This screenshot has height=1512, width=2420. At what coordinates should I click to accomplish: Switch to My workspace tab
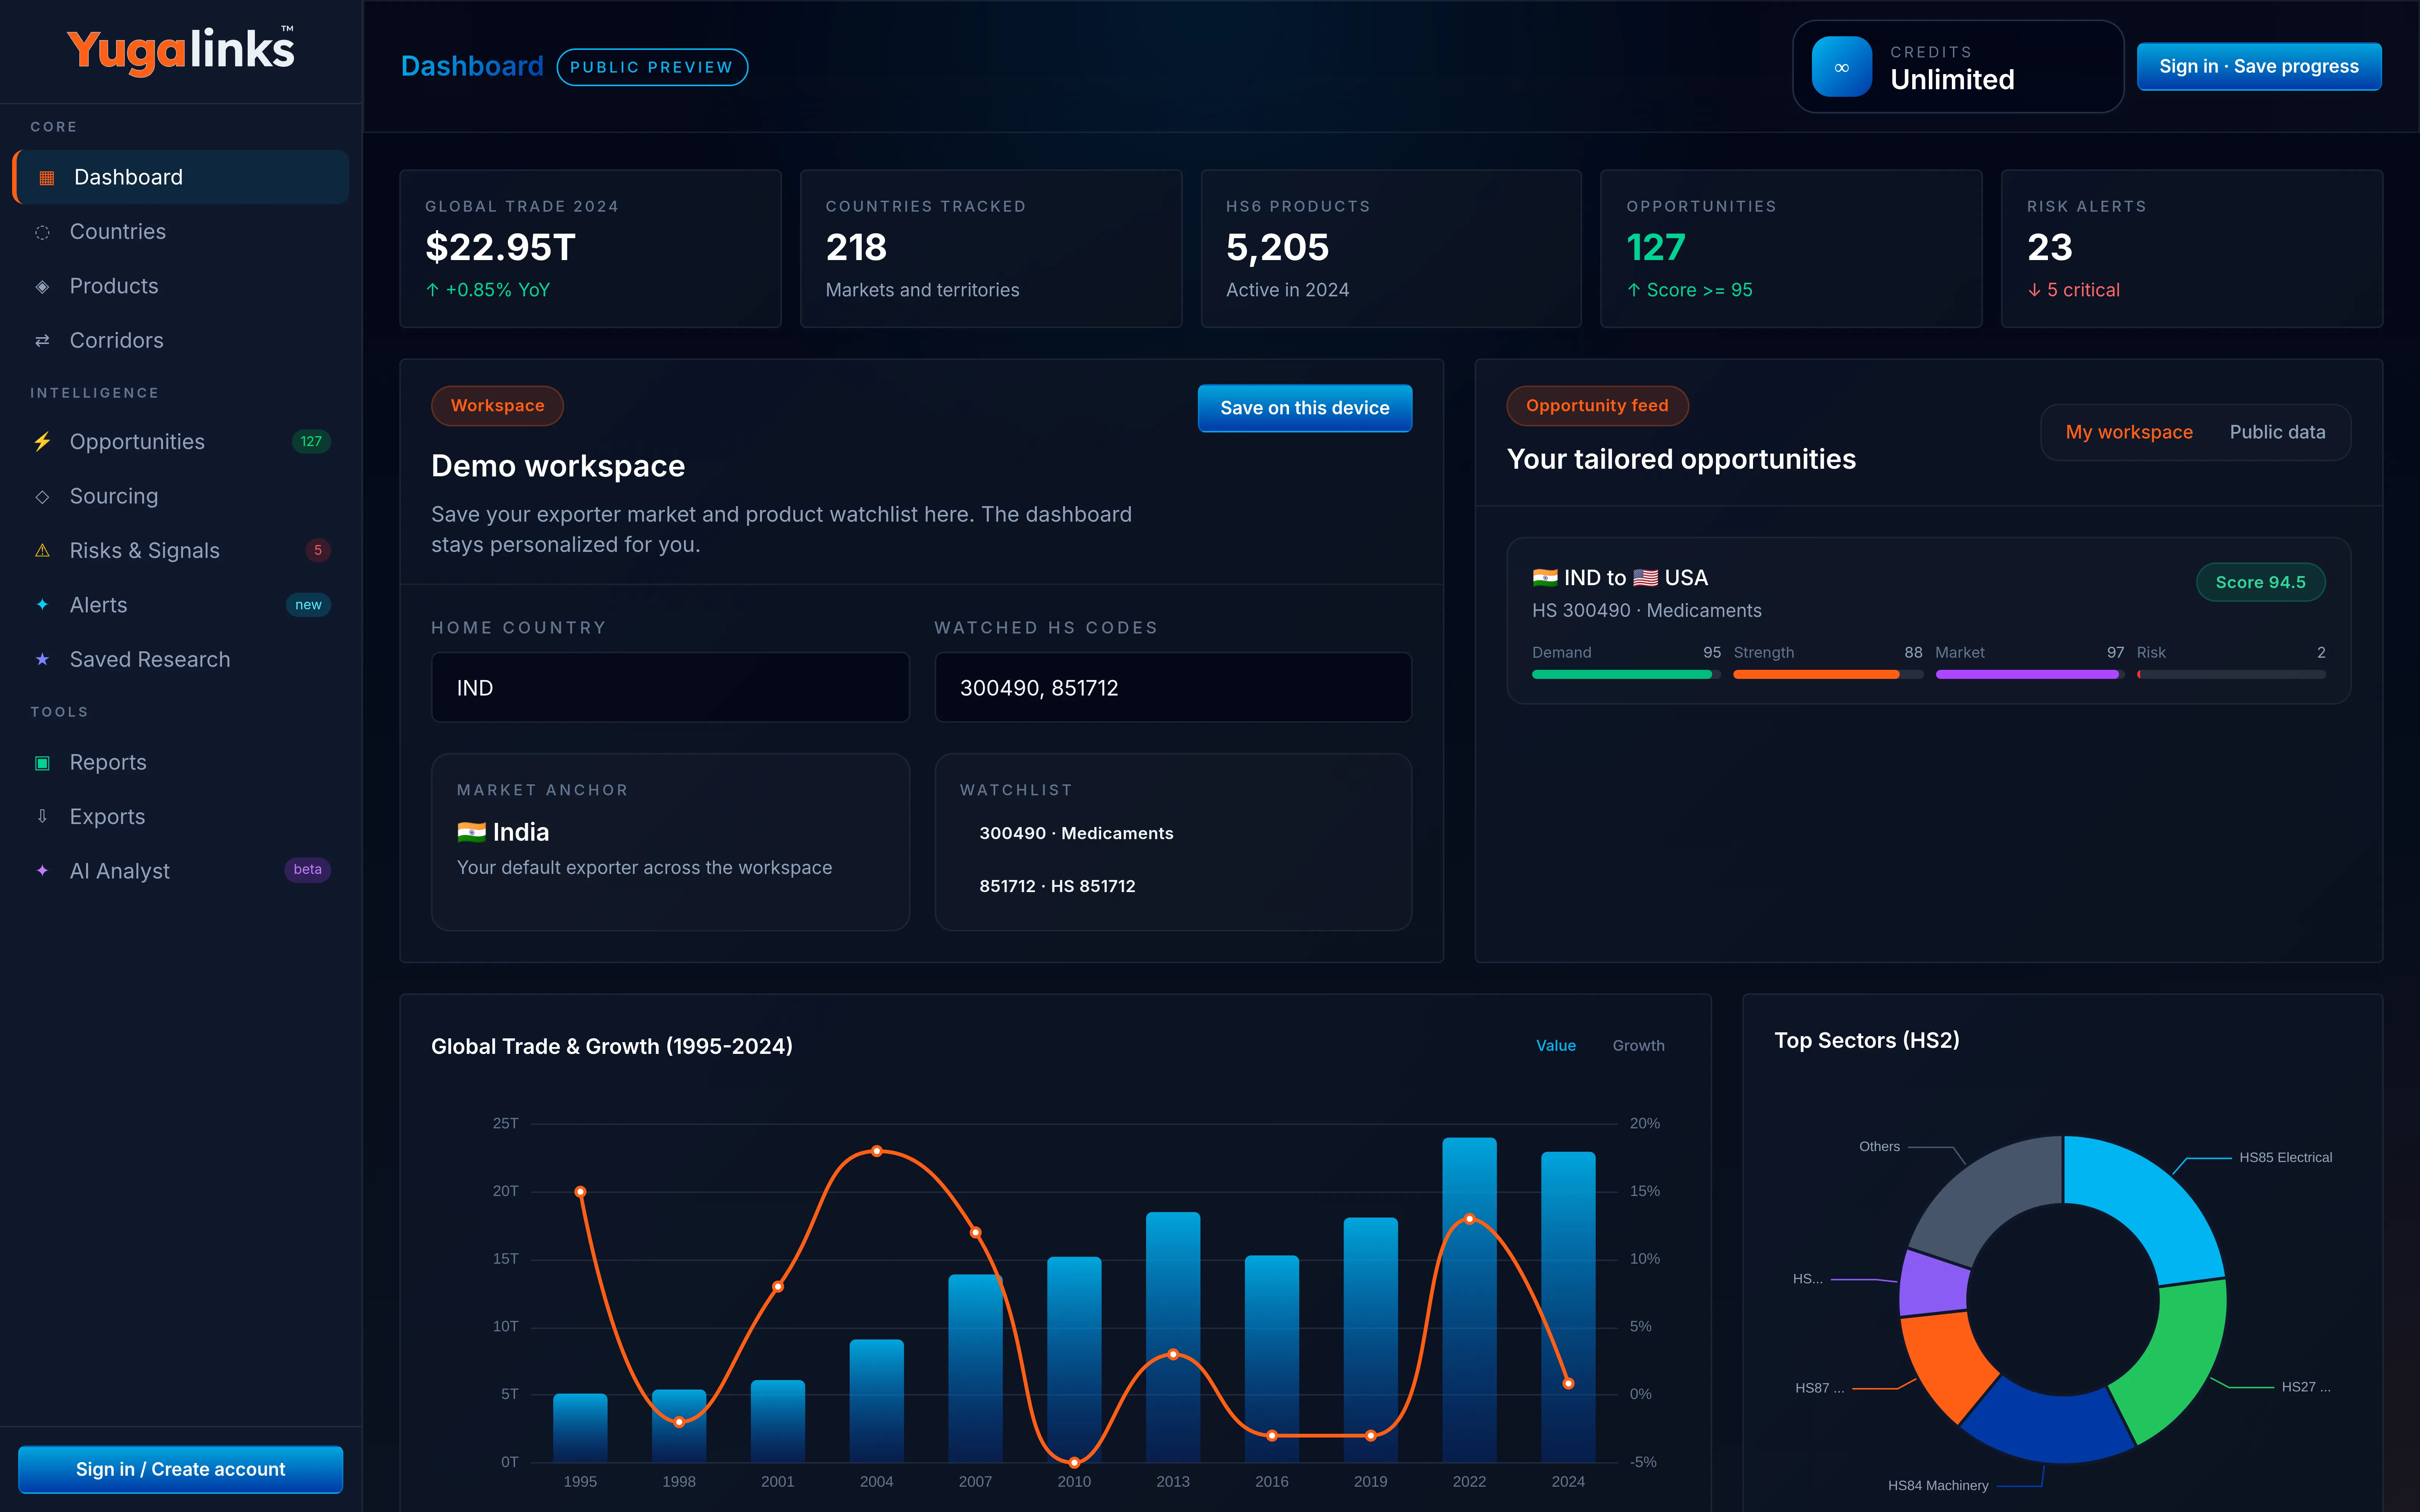[x=2129, y=432]
